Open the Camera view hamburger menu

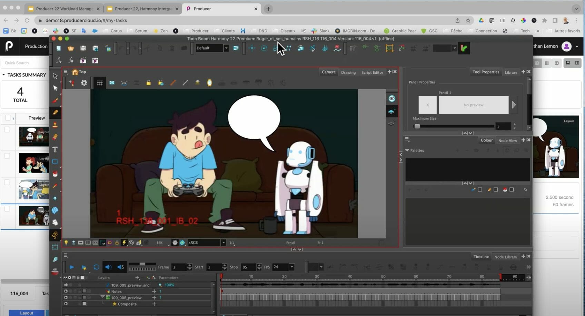click(66, 72)
